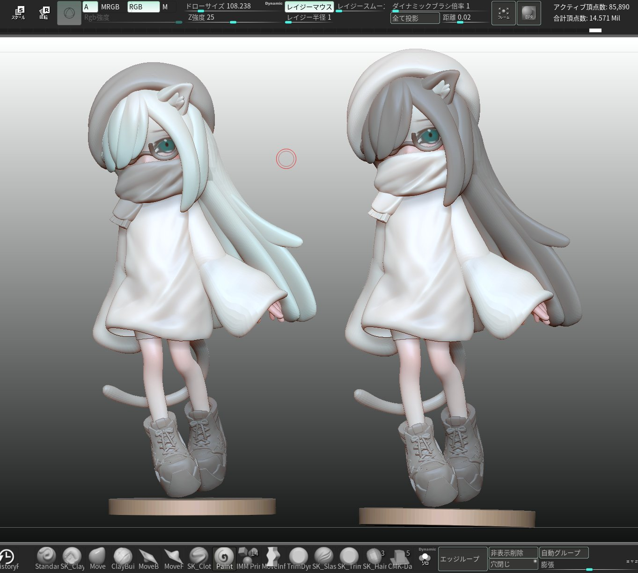Toggle the A alpha button
The width and height of the screenshot is (638, 573).
(90, 7)
